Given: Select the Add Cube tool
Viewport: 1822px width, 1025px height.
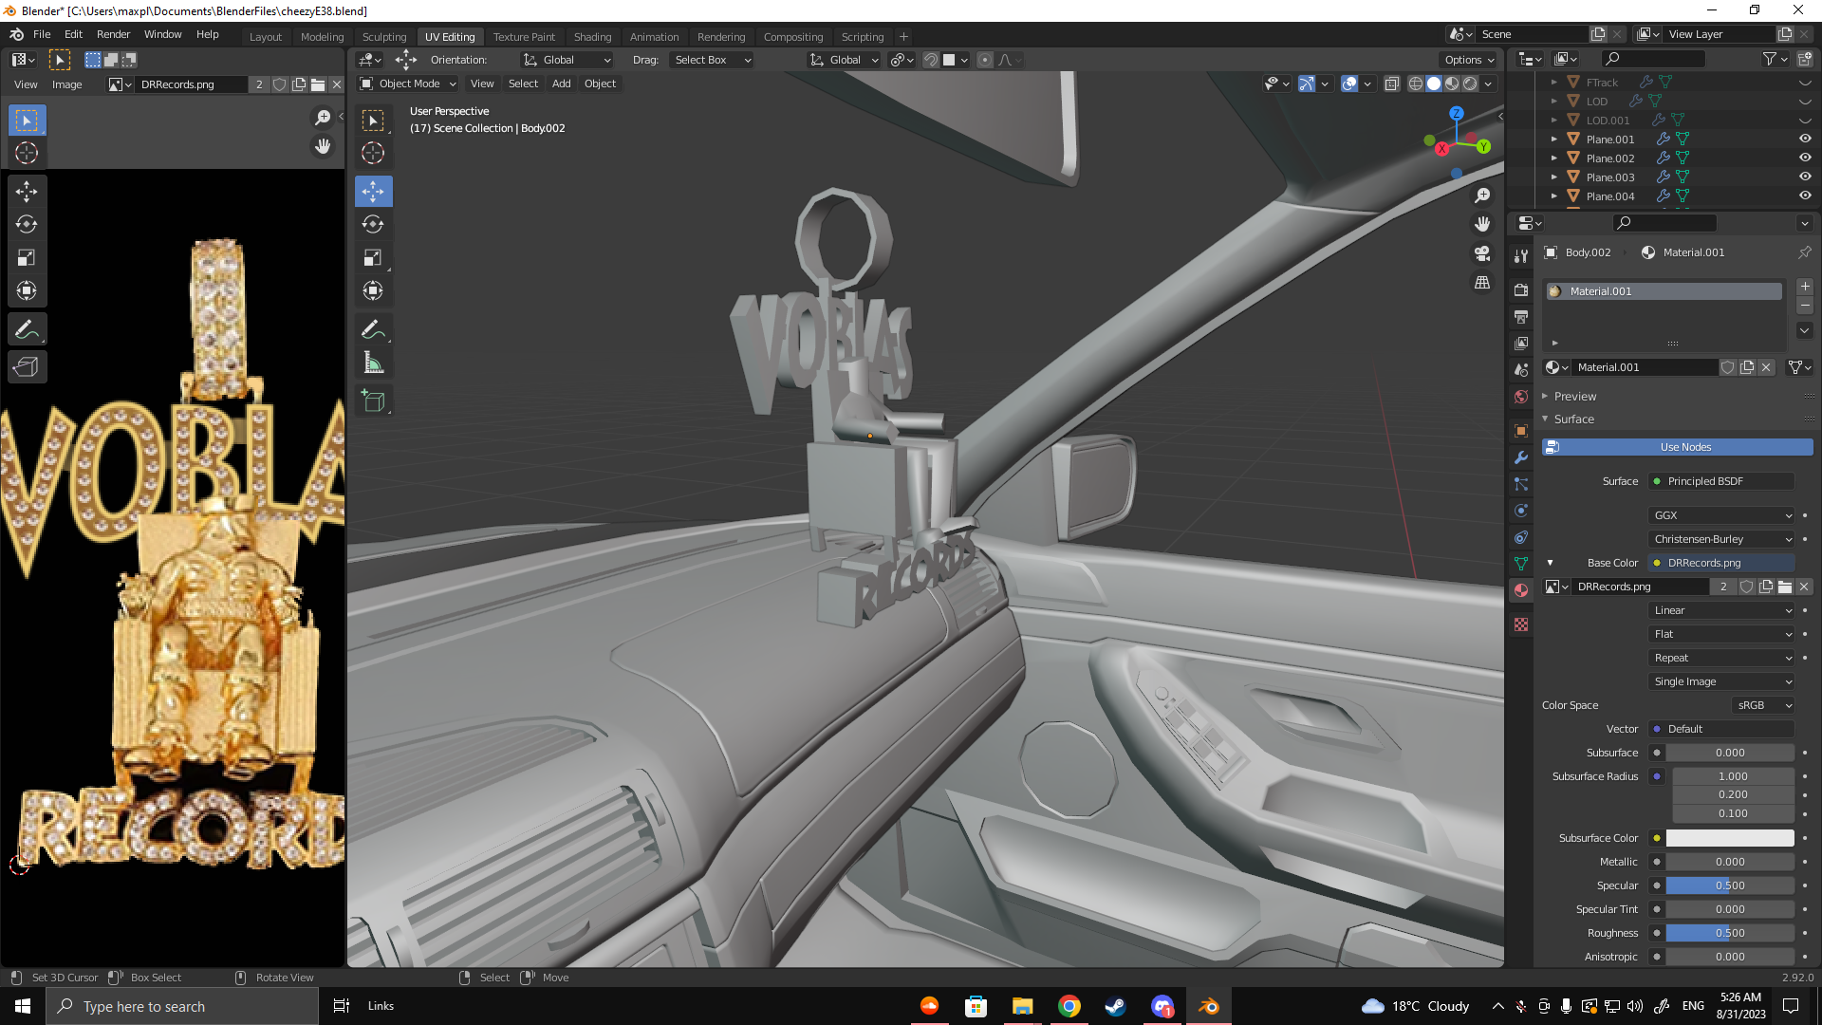Looking at the screenshot, I should tap(373, 401).
